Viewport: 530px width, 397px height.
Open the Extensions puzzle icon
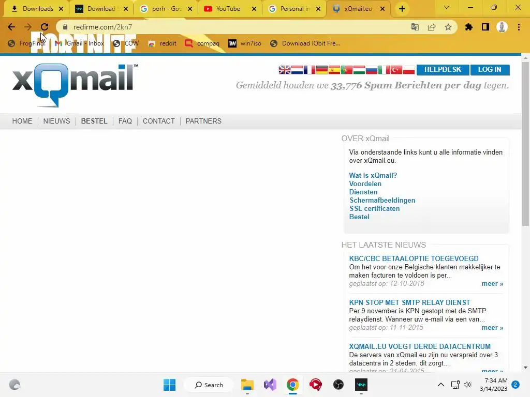[x=469, y=27]
